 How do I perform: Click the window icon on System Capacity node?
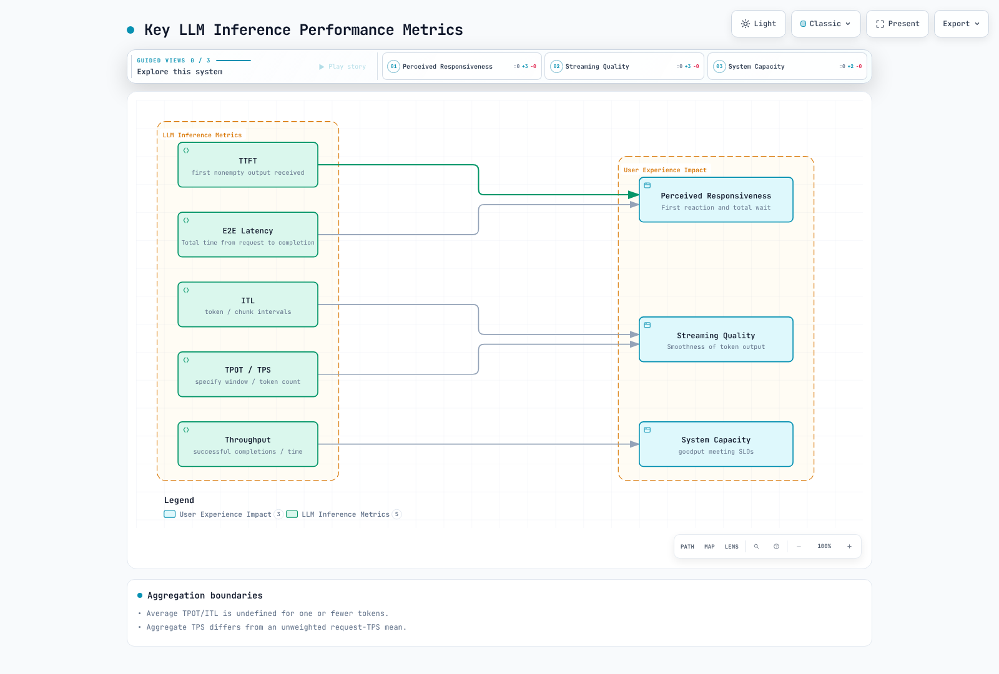pyautogui.click(x=647, y=430)
